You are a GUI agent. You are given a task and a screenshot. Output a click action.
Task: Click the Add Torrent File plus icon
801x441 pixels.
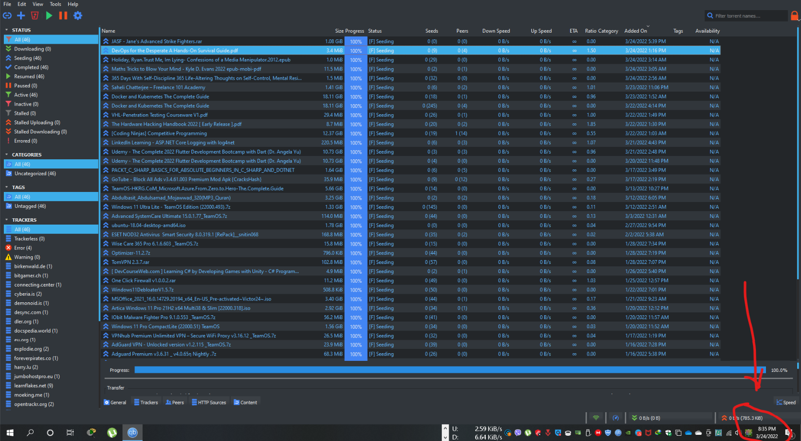pyautogui.click(x=21, y=15)
